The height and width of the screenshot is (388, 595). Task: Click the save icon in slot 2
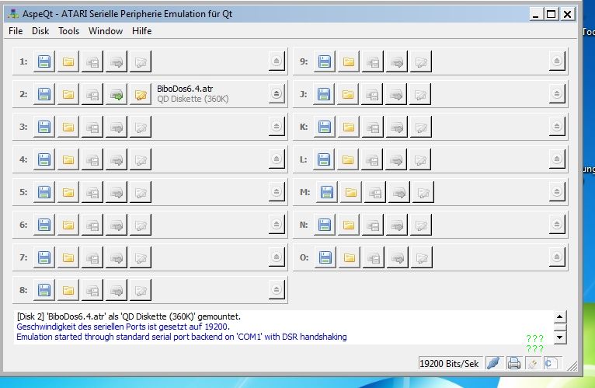[x=92, y=94]
